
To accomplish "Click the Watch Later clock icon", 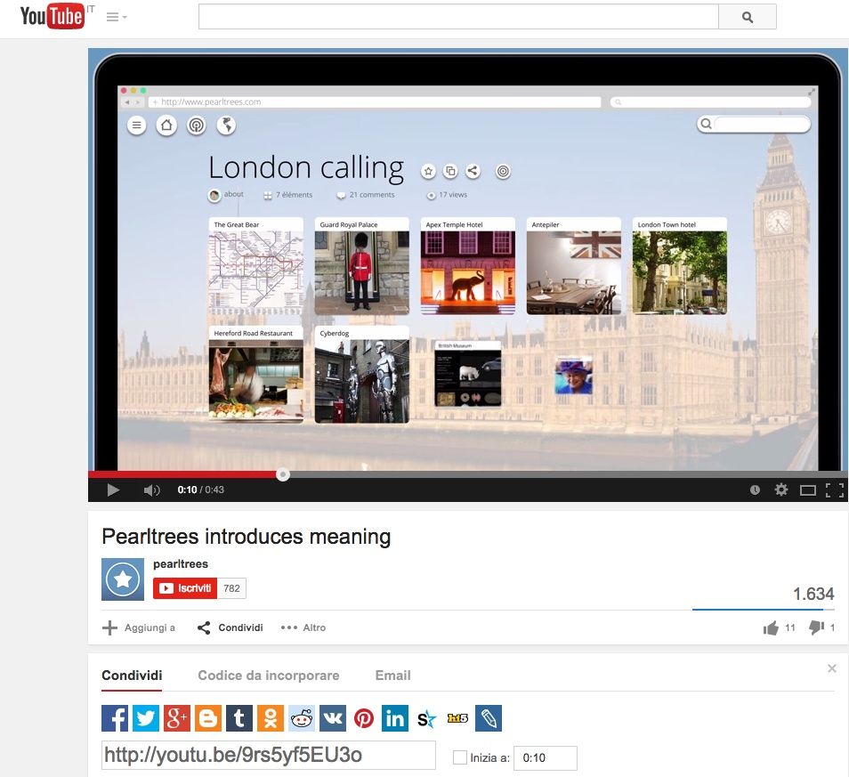I will [755, 490].
